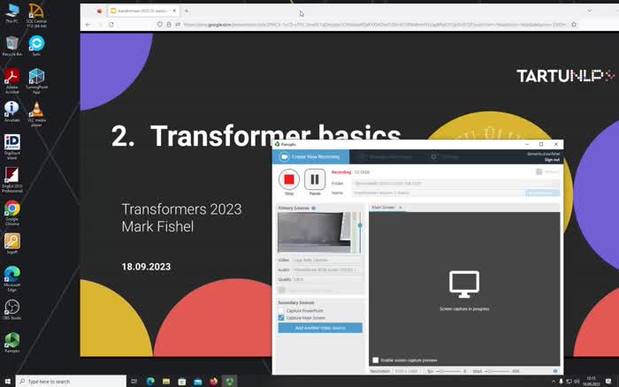Enable screen capture preview checkbox
Image resolution: width=619 pixels, height=387 pixels.
pyautogui.click(x=376, y=360)
